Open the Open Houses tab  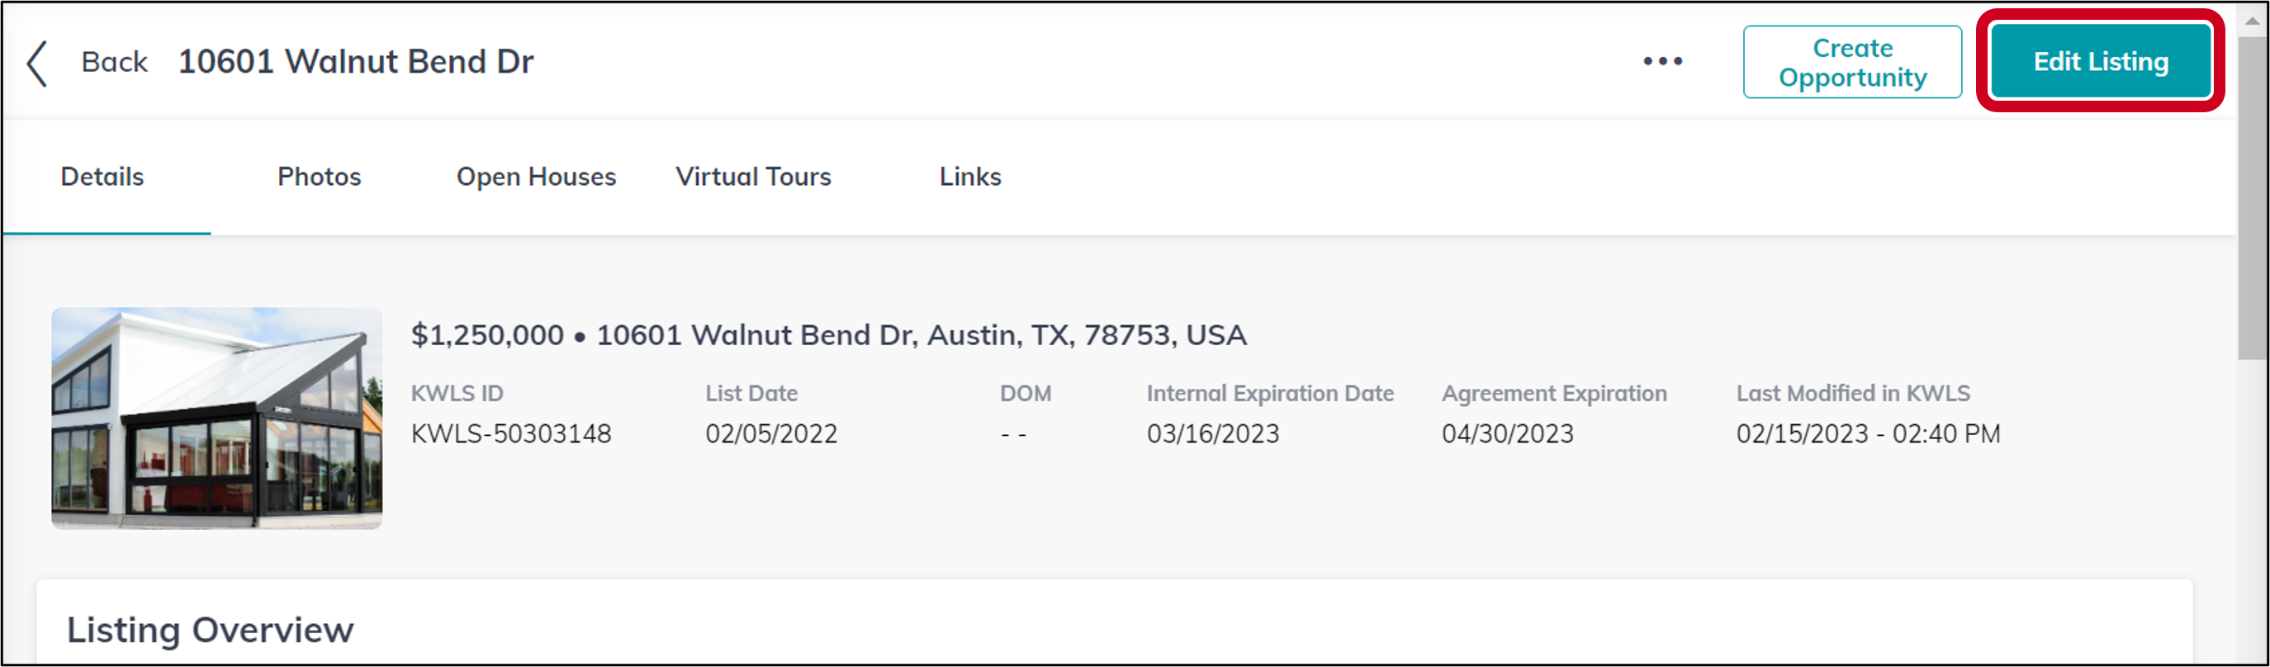click(x=536, y=177)
